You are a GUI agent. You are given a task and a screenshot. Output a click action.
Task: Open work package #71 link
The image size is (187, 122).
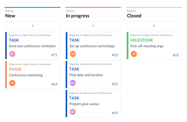(x=54, y=55)
